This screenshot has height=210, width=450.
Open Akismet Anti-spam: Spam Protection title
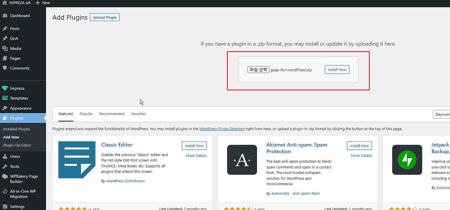coord(297,148)
